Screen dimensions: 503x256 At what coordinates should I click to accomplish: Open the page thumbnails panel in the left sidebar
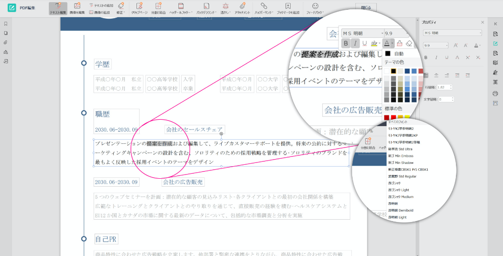(x=6, y=33)
